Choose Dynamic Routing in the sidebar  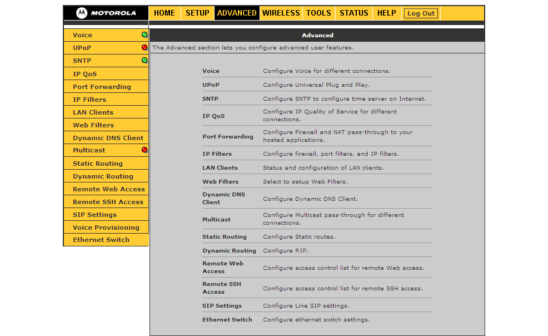tap(103, 176)
